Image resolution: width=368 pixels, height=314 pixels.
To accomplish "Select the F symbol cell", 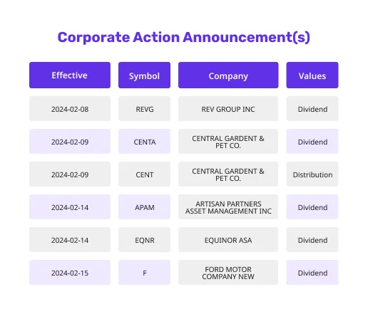I will click(x=144, y=273).
